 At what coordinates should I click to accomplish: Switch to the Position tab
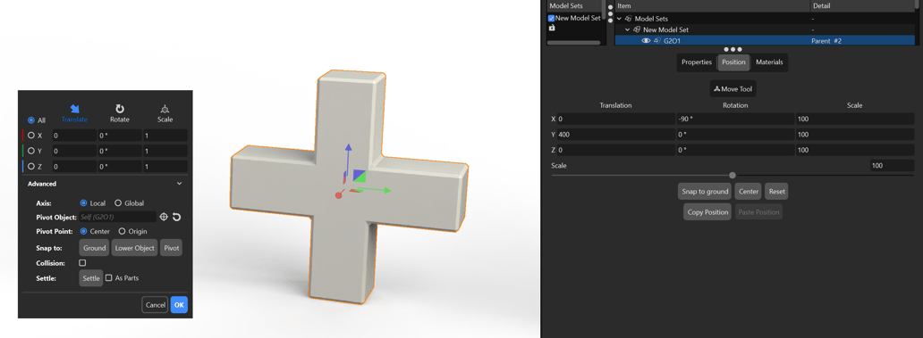733,62
